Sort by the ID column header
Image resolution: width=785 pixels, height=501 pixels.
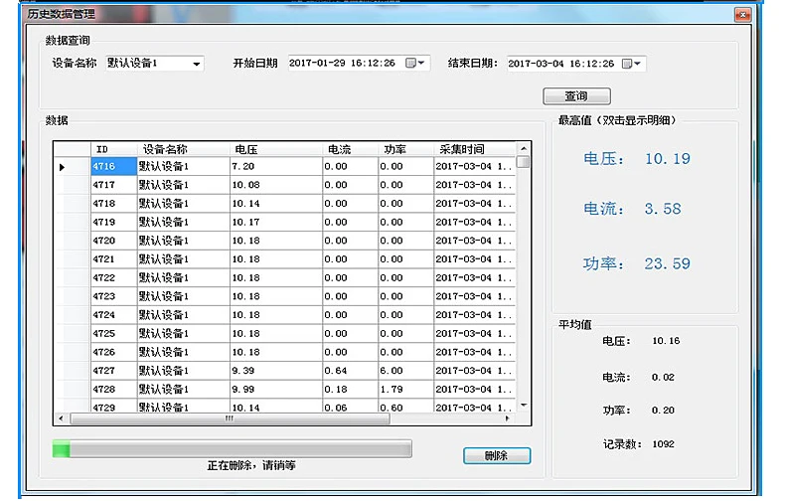[113, 149]
